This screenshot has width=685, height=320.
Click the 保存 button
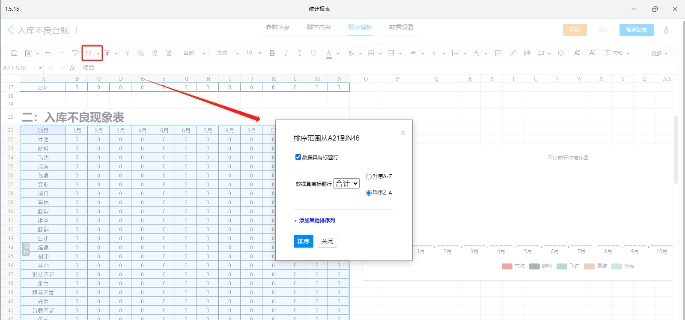pos(603,30)
